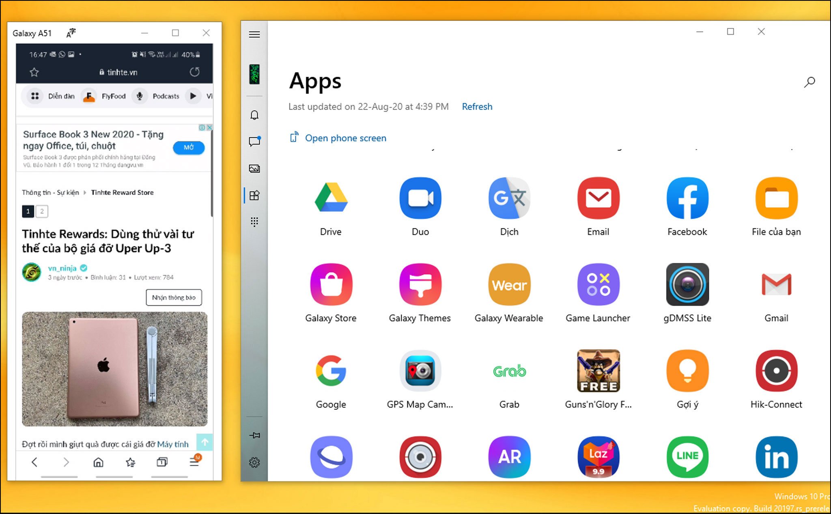Click Open phone screen link
The width and height of the screenshot is (831, 514).
(338, 138)
